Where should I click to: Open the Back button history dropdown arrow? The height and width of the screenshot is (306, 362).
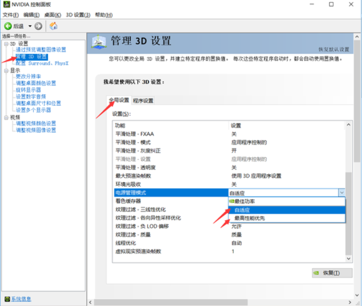click(x=30, y=26)
